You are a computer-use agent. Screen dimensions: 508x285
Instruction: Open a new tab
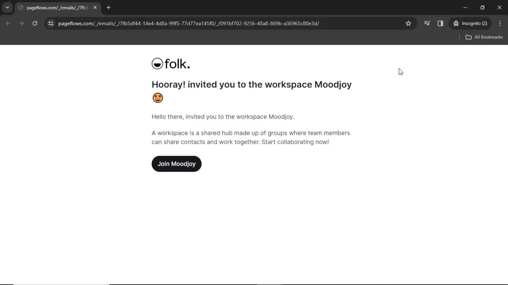point(108,8)
